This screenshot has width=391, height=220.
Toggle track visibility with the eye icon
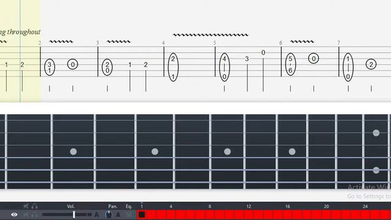point(14,215)
